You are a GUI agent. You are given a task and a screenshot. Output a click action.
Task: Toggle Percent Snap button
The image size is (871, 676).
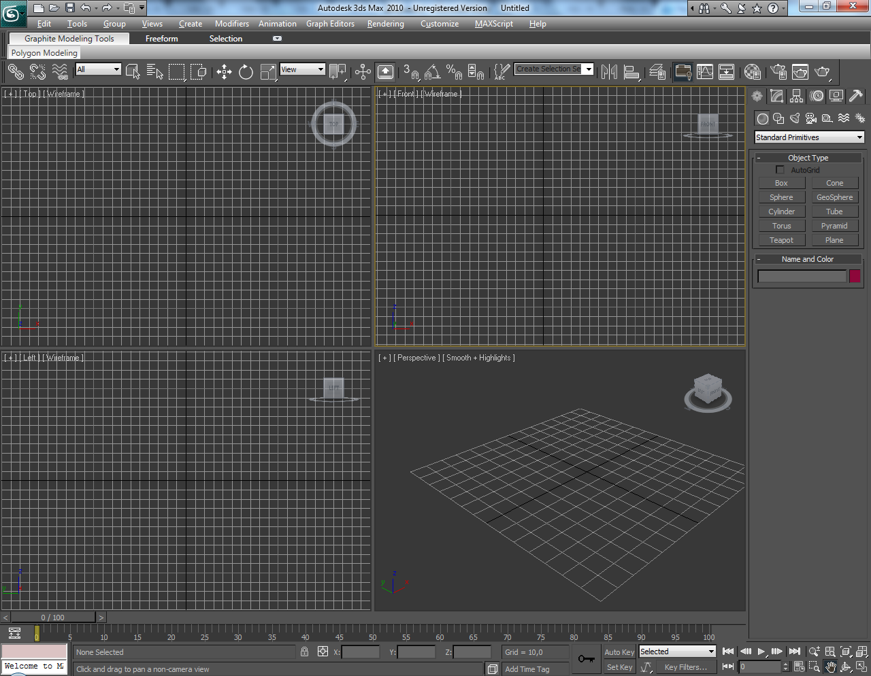(455, 71)
